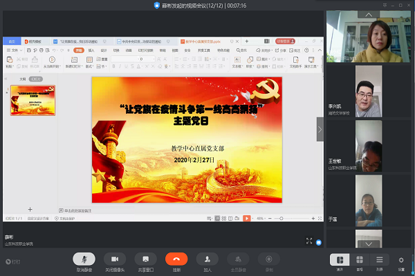Insert a 文本框 text box
The height and width of the screenshot is (276, 415).
tap(237, 62)
